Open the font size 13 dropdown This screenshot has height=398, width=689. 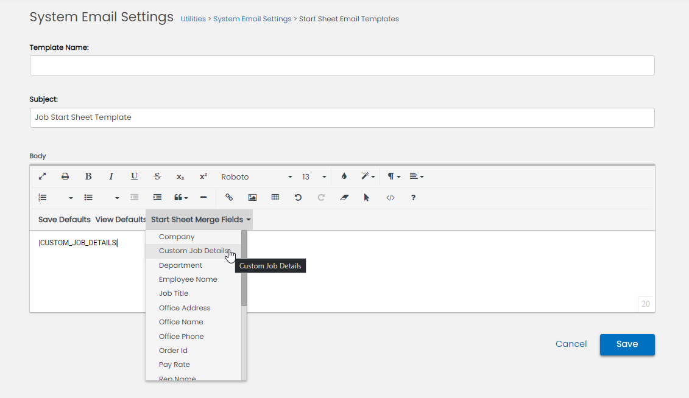coord(314,176)
